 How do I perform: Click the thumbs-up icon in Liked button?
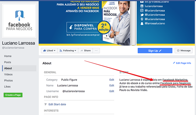[x=44, y=51]
